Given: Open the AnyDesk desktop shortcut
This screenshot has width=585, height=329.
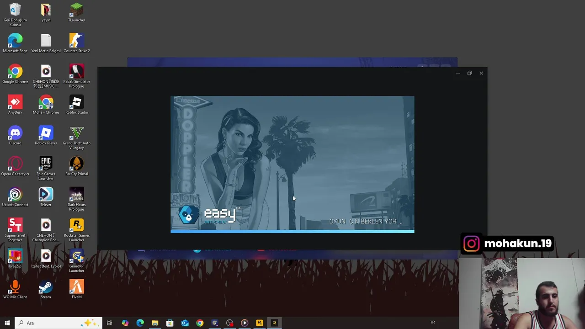Looking at the screenshot, I should [15, 104].
